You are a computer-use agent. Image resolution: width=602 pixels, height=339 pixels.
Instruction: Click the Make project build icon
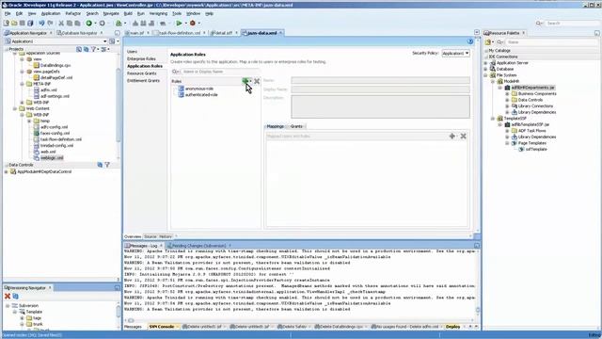pyautogui.click(x=135, y=24)
